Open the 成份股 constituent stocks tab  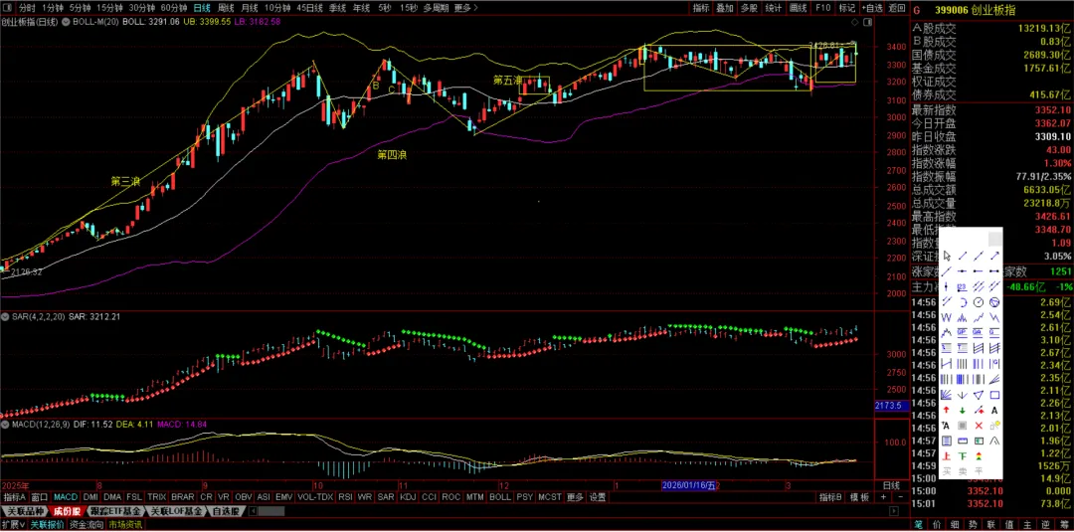pyautogui.click(x=68, y=511)
